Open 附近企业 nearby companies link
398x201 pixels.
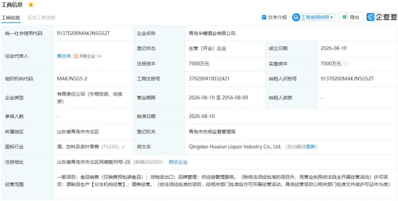click(x=178, y=162)
